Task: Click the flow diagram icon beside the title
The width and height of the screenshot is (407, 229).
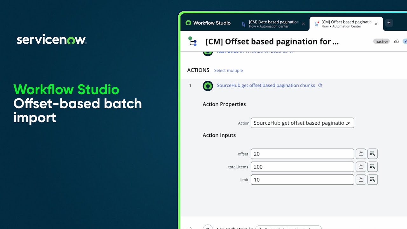Action: (x=193, y=41)
